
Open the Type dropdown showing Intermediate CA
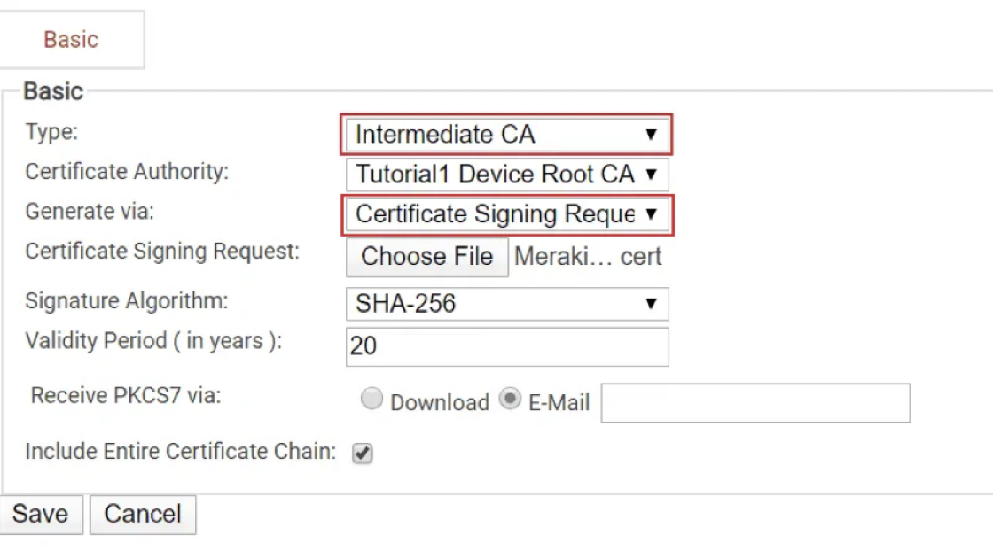tap(506, 135)
